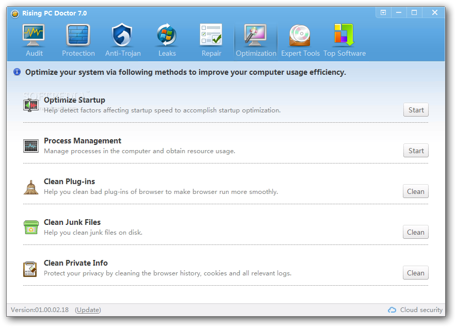Select the Anti-Trojan shield icon

122,35
